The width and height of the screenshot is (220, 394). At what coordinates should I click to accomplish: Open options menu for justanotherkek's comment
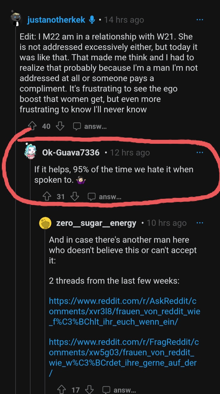(x=200, y=20)
